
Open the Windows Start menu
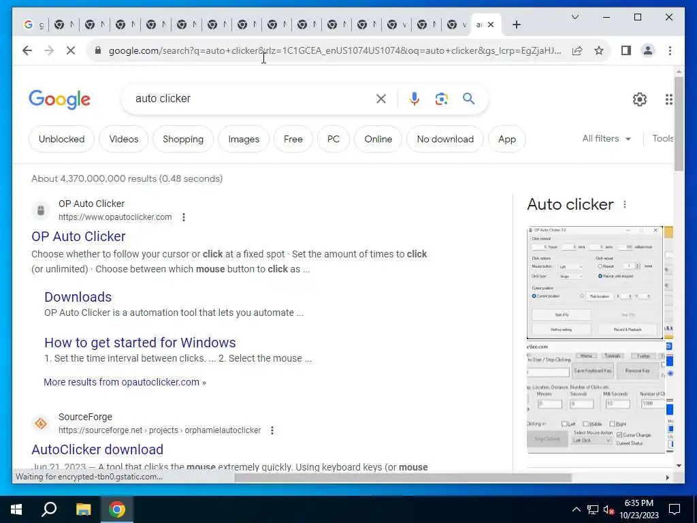pos(16,509)
